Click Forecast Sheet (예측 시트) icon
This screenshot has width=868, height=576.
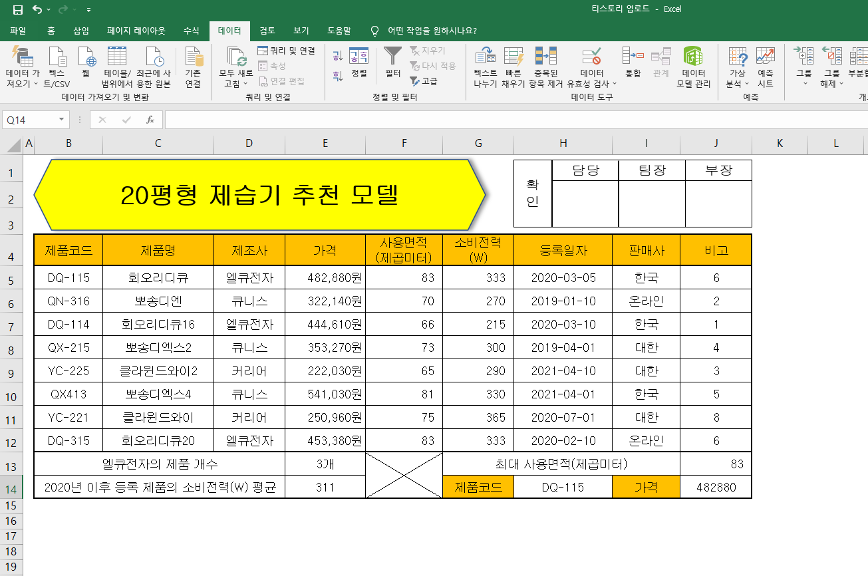[766, 57]
